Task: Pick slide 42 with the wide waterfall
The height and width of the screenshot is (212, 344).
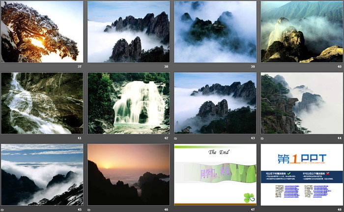Action: click(x=129, y=103)
